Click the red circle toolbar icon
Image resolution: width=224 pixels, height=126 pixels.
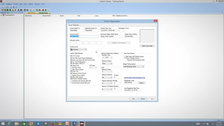(x=43, y=10)
